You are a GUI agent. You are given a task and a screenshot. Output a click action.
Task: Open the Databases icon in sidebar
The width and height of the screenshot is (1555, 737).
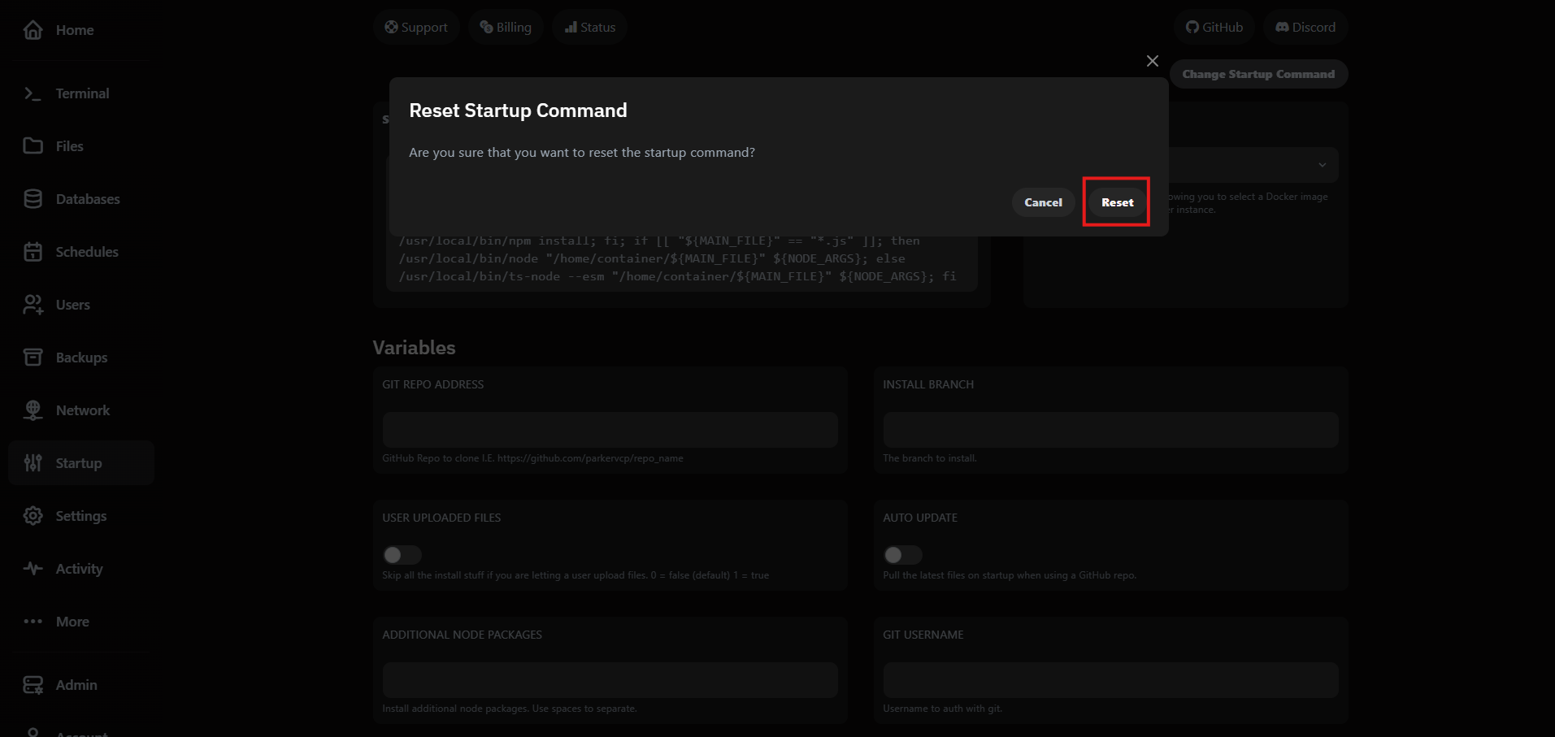33,198
